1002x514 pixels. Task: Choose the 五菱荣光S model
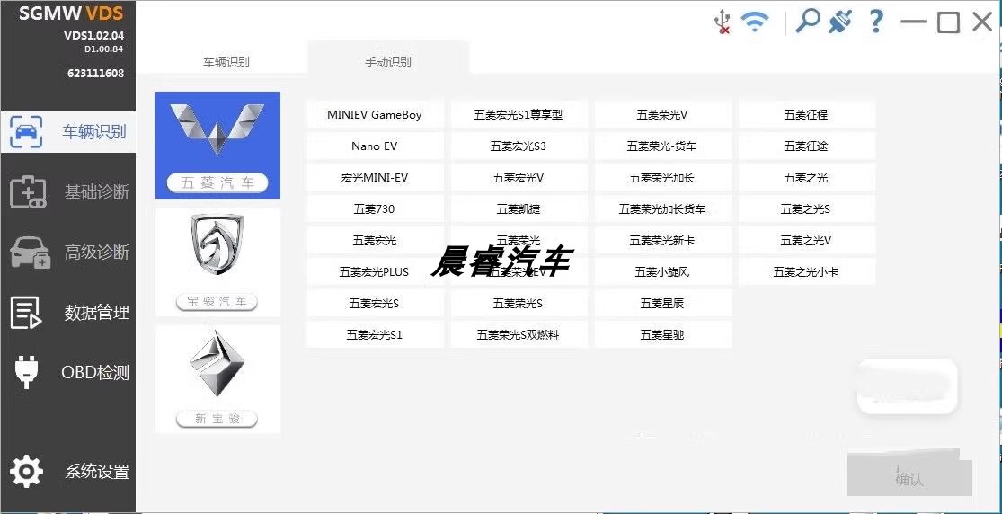pos(519,303)
